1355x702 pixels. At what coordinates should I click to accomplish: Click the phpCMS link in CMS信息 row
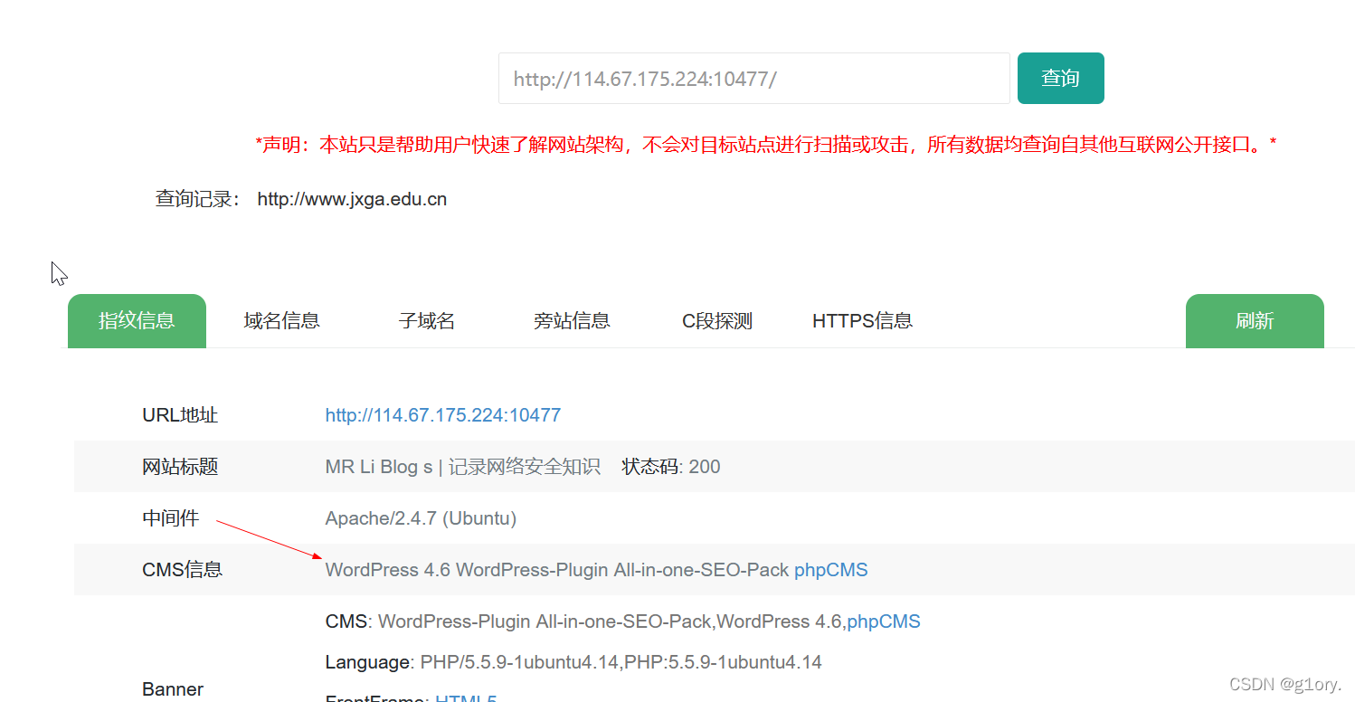click(x=830, y=569)
